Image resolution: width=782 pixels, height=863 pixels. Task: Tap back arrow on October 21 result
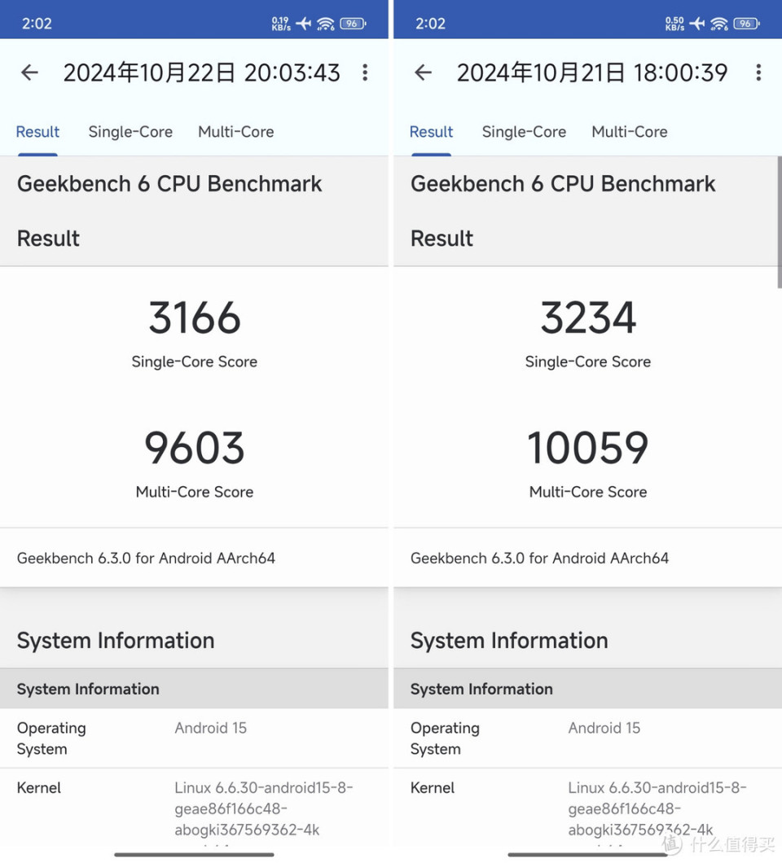click(x=423, y=72)
